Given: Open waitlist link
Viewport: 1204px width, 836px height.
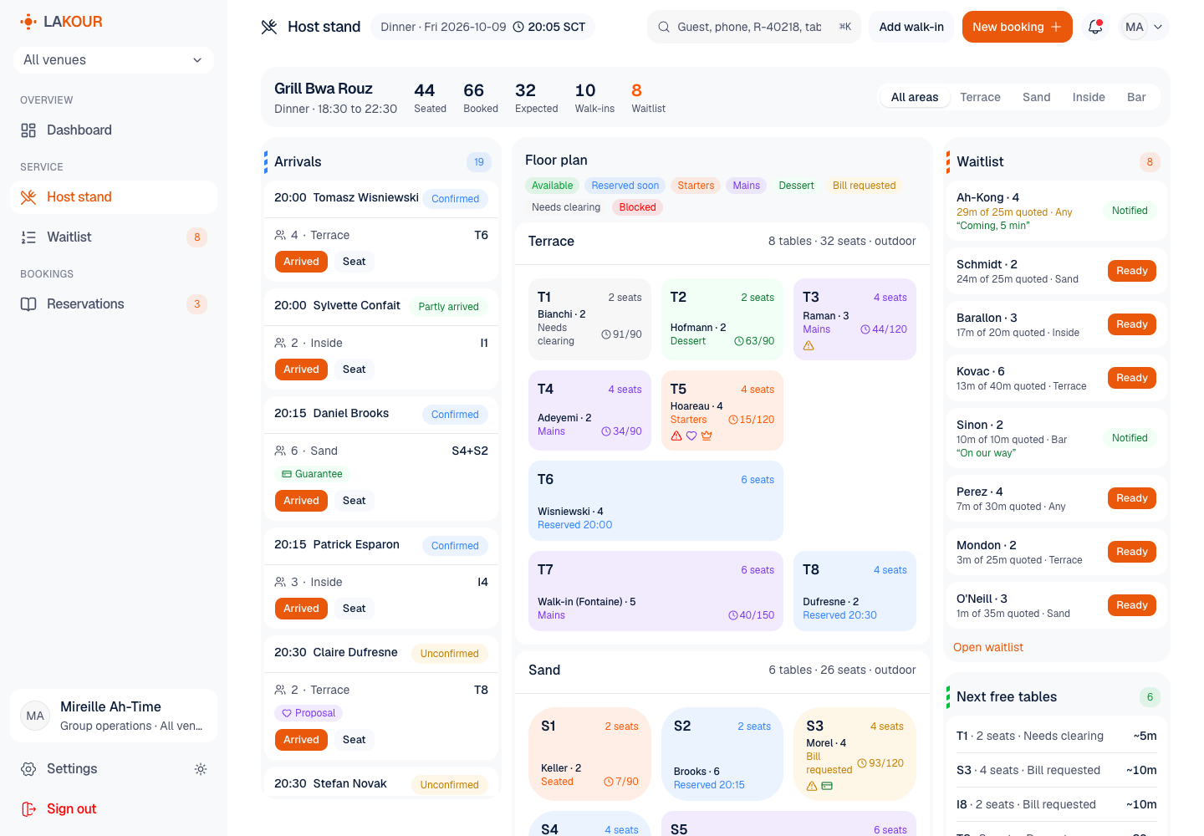Looking at the screenshot, I should click(988, 647).
